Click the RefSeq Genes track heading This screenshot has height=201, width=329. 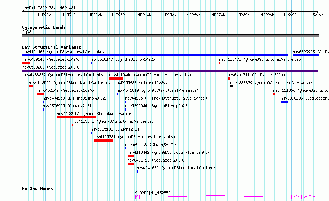pos(37,188)
